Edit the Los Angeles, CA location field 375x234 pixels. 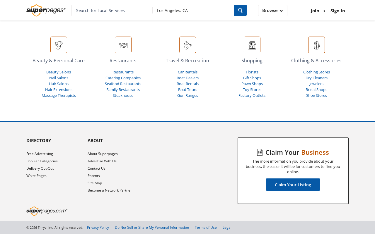pyautogui.click(x=193, y=10)
